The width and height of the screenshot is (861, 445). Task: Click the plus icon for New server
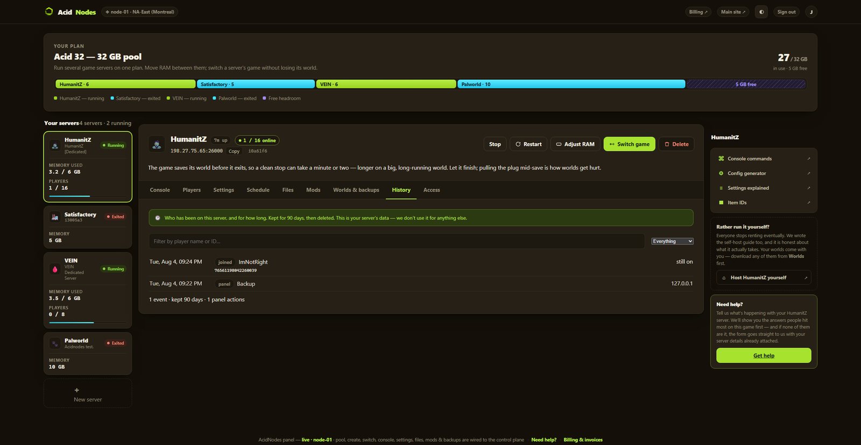[x=76, y=390]
